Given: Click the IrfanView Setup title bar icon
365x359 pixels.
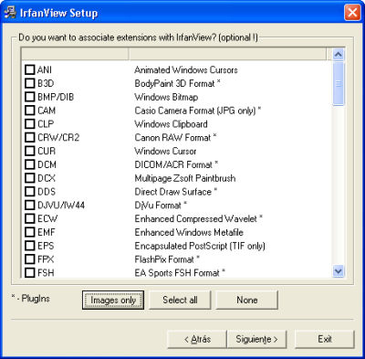Looking at the screenshot, I should (x=10, y=13).
